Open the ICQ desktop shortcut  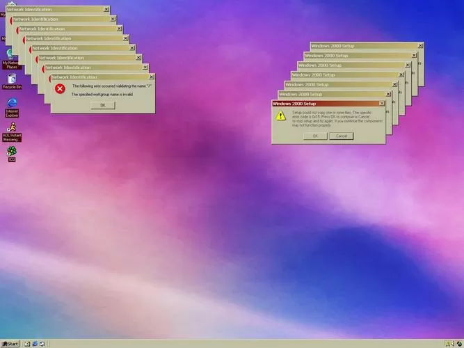click(x=12, y=154)
